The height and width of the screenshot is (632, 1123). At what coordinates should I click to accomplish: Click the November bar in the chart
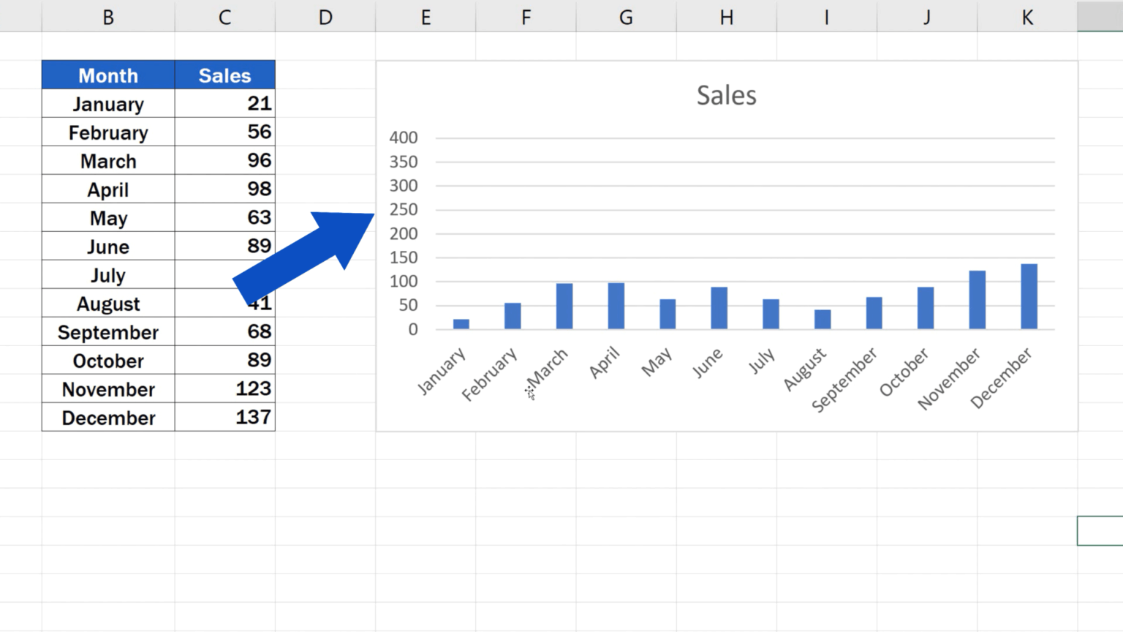pyautogui.click(x=978, y=300)
